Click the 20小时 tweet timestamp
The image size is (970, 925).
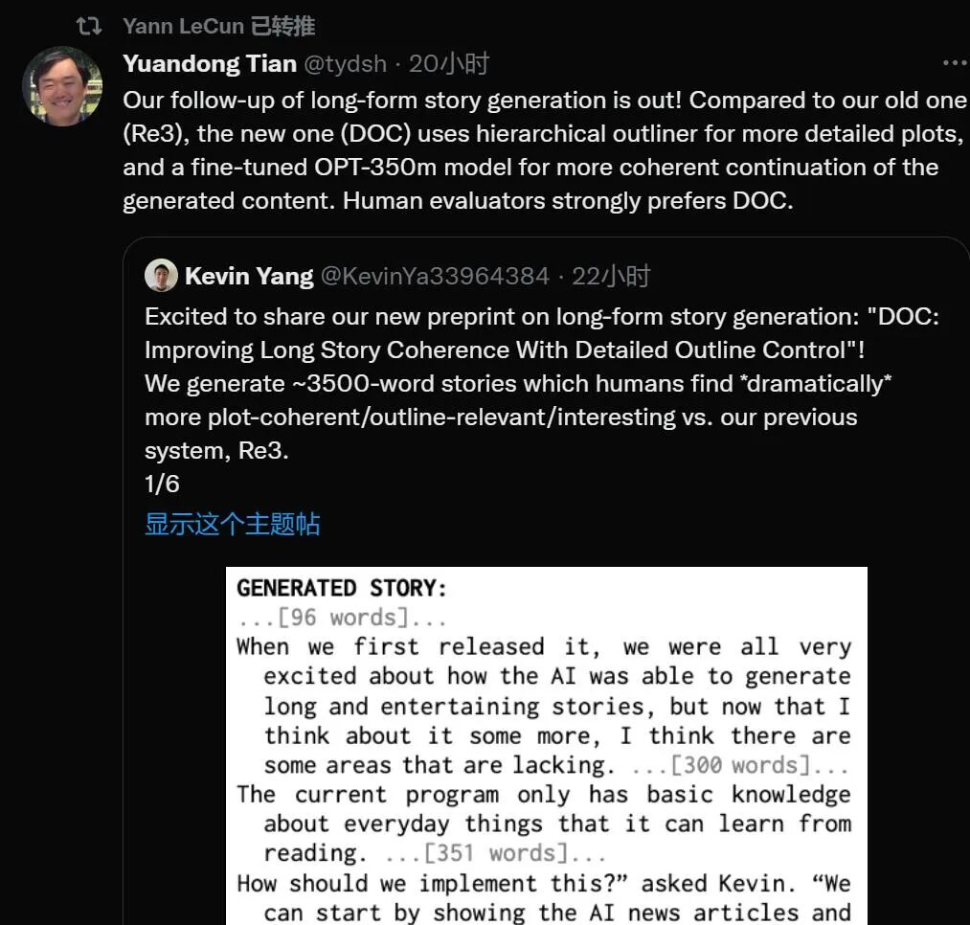coord(449,64)
